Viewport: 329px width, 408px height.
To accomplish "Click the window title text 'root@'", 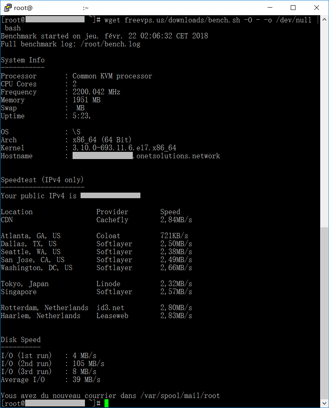I will tap(23, 8).
